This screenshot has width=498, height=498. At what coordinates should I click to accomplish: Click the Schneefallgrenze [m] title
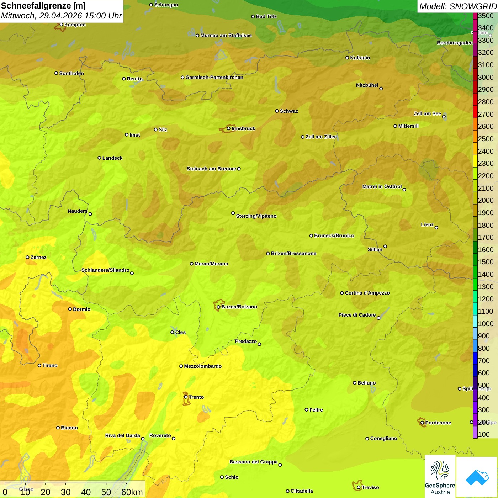(43, 6)
